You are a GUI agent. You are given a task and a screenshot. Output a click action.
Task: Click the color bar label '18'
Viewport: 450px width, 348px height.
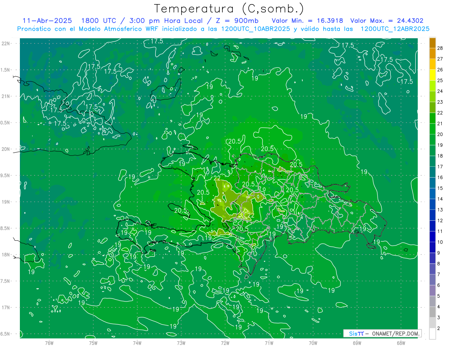click(440, 156)
